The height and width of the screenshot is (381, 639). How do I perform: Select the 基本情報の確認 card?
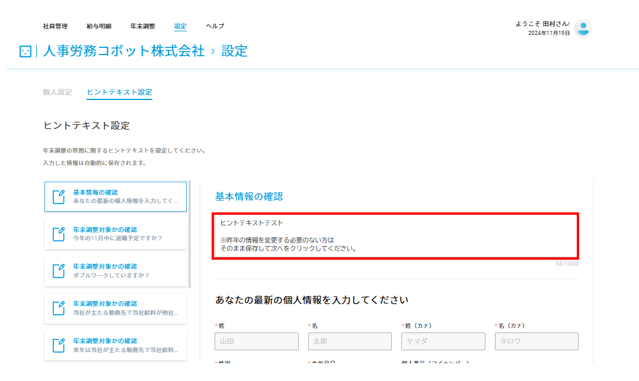(116, 197)
